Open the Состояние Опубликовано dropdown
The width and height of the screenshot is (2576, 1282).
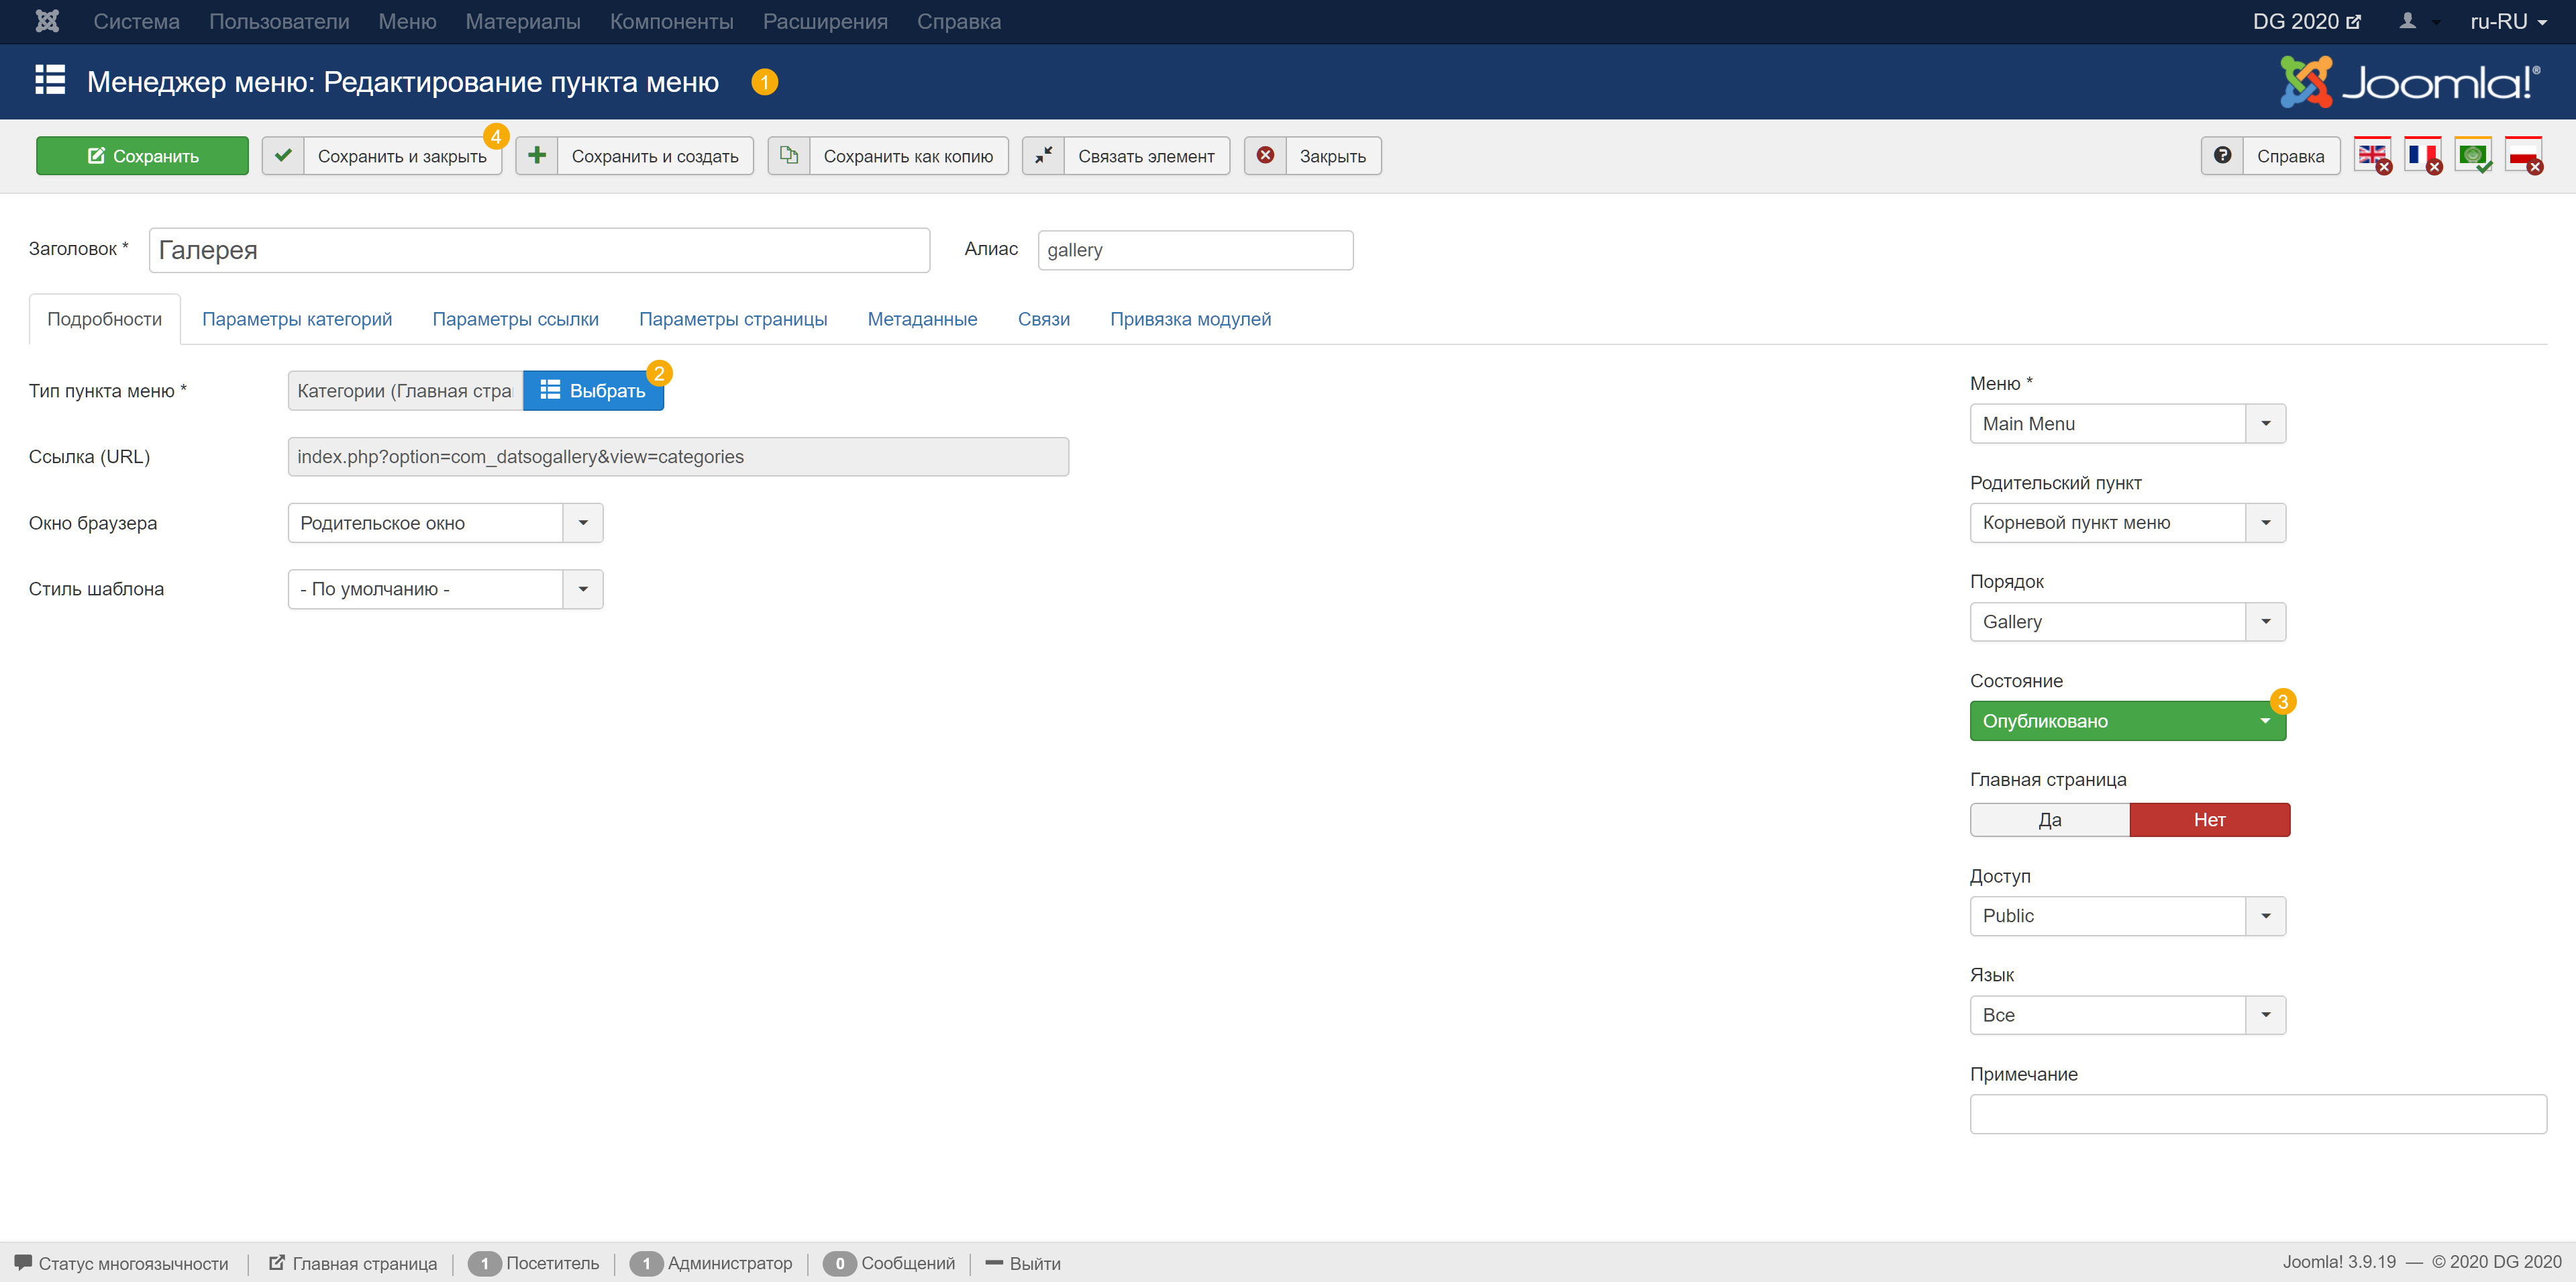coord(2128,721)
